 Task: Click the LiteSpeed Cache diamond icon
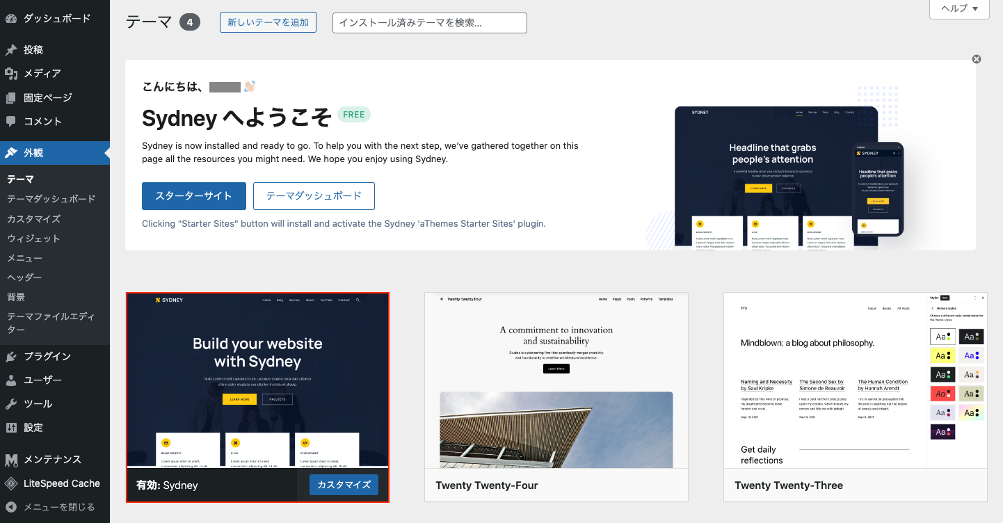[11, 483]
